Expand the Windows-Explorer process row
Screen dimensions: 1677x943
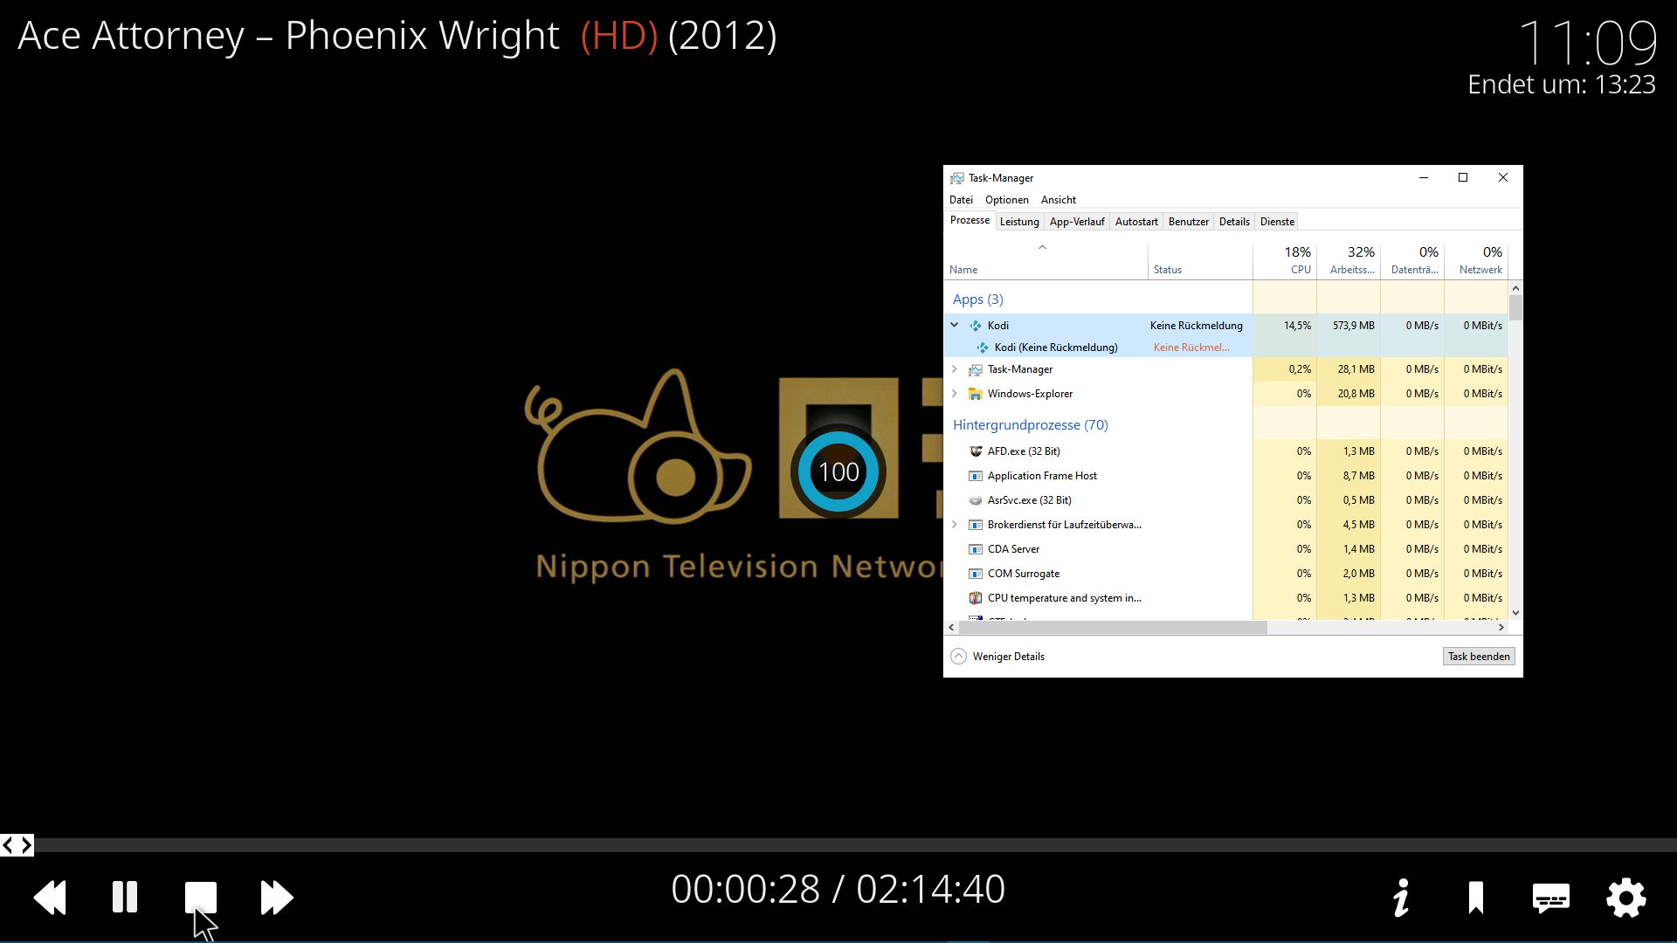pyautogui.click(x=954, y=394)
